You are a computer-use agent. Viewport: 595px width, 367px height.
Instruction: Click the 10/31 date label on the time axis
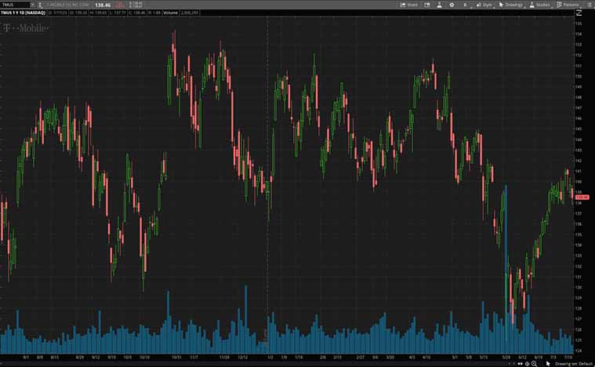click(176, 358)
